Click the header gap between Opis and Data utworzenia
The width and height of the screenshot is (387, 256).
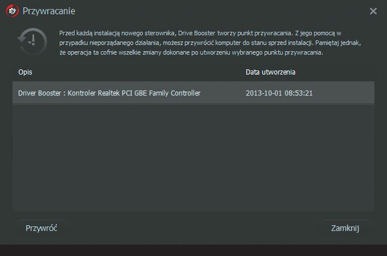pyautogui.click(x=137, y=73)
